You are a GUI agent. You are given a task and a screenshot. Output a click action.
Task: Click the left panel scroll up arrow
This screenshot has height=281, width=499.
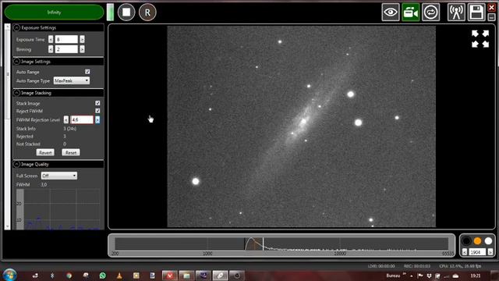[8, 27]
